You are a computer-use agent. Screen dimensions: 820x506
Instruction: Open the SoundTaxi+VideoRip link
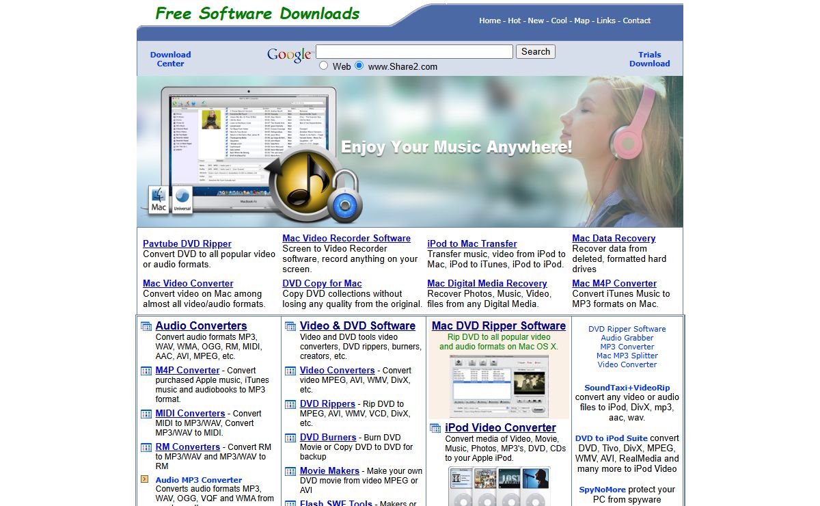(627, 388)
